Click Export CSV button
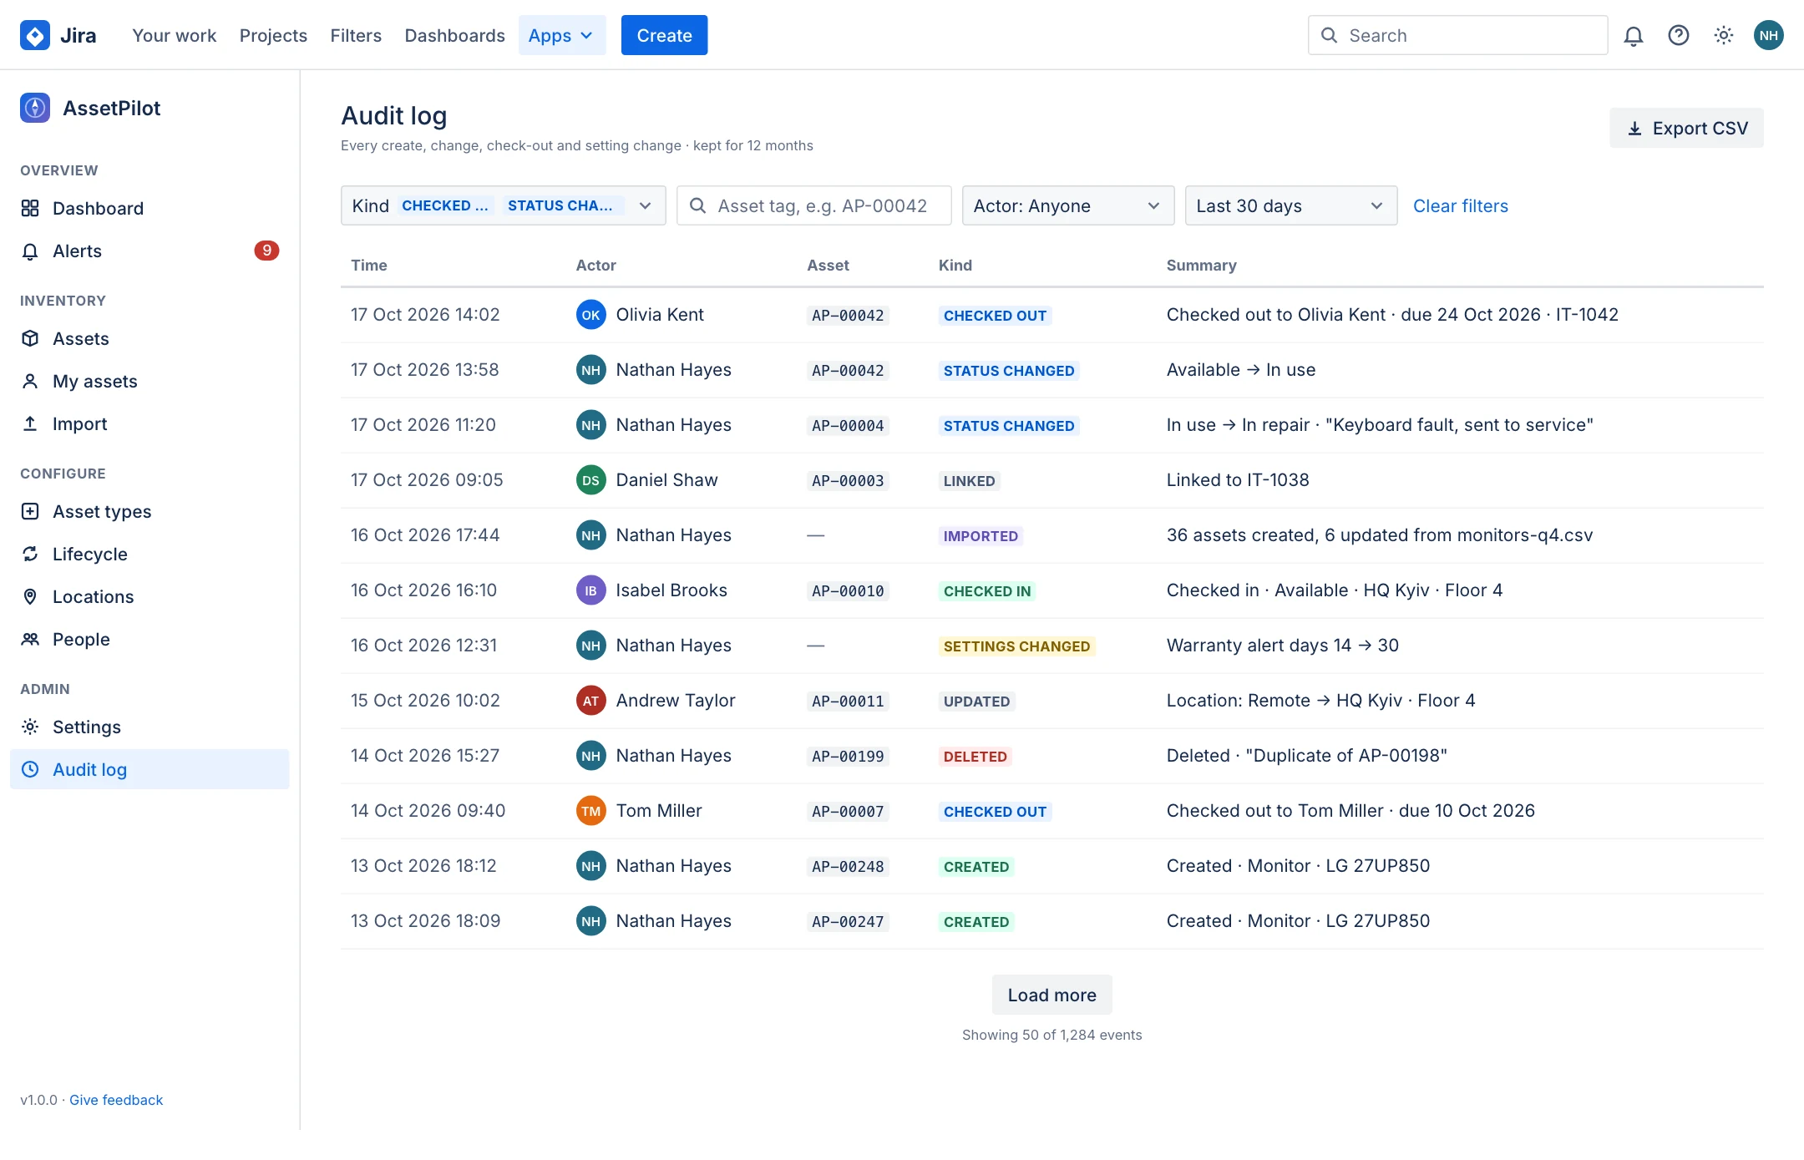The width and height of the screenshot is (1804, 1160). (x=1686, y=128)
